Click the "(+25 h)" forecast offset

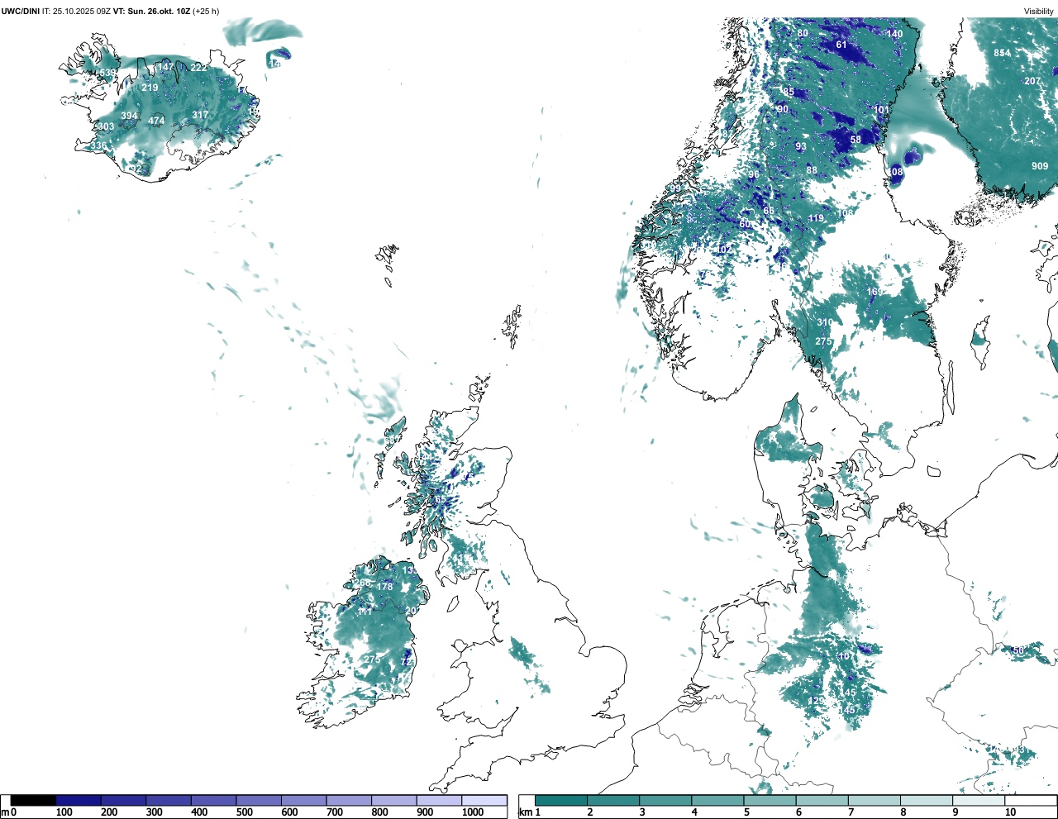click(206, 11)
